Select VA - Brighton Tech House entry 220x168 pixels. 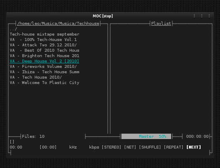pyautogui.click(x=44, y=56)
